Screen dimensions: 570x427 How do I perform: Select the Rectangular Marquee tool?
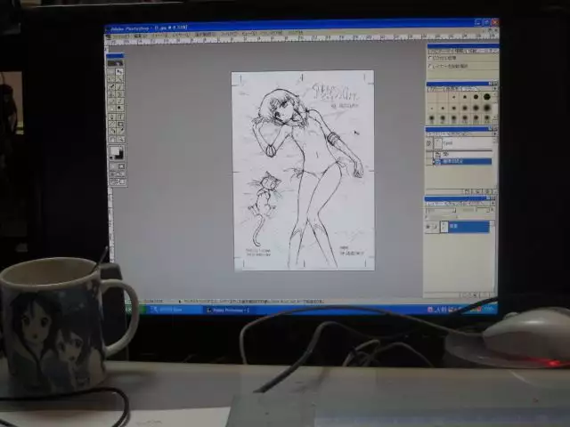(112, 73)
